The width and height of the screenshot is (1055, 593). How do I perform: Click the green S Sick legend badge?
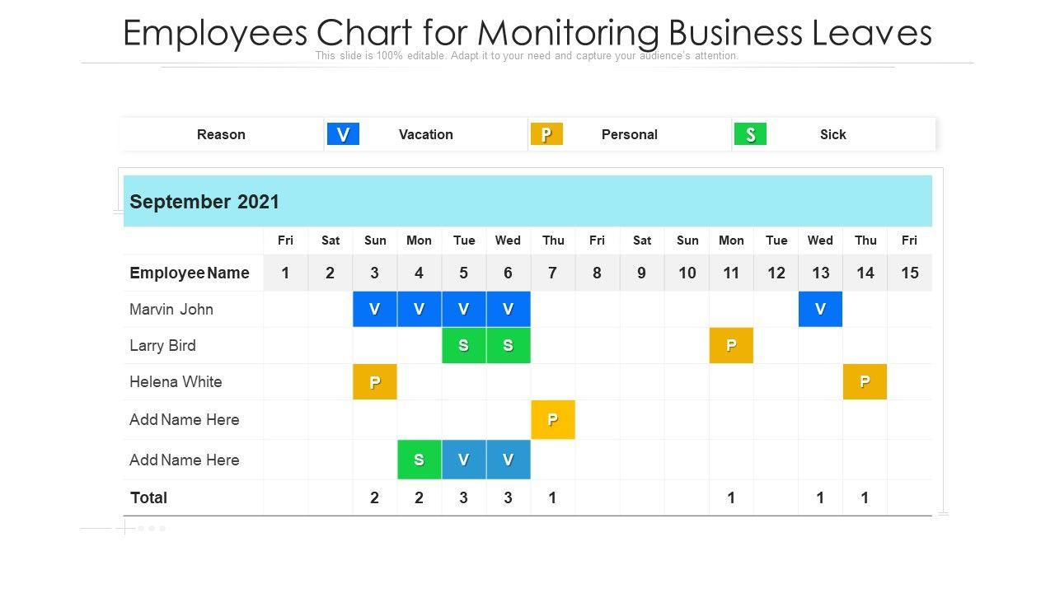[x=750, y=134]
